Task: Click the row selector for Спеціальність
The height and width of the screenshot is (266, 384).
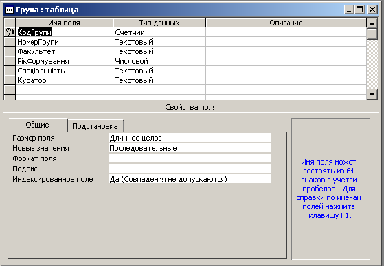Action: click(10, 71)
